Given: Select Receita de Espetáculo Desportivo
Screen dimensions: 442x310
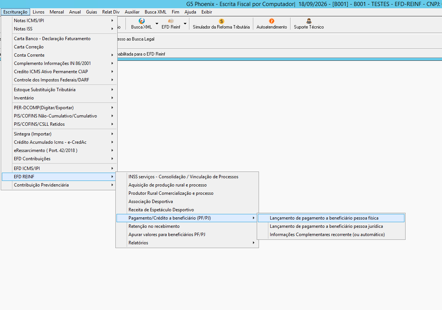Looking at the screenshot, I should pos(187,210).
